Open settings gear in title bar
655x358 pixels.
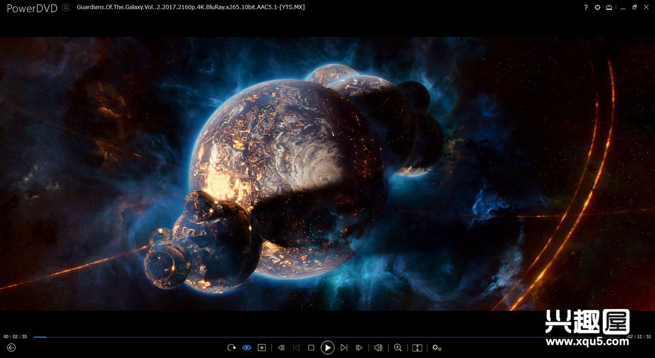coord(597,8)
